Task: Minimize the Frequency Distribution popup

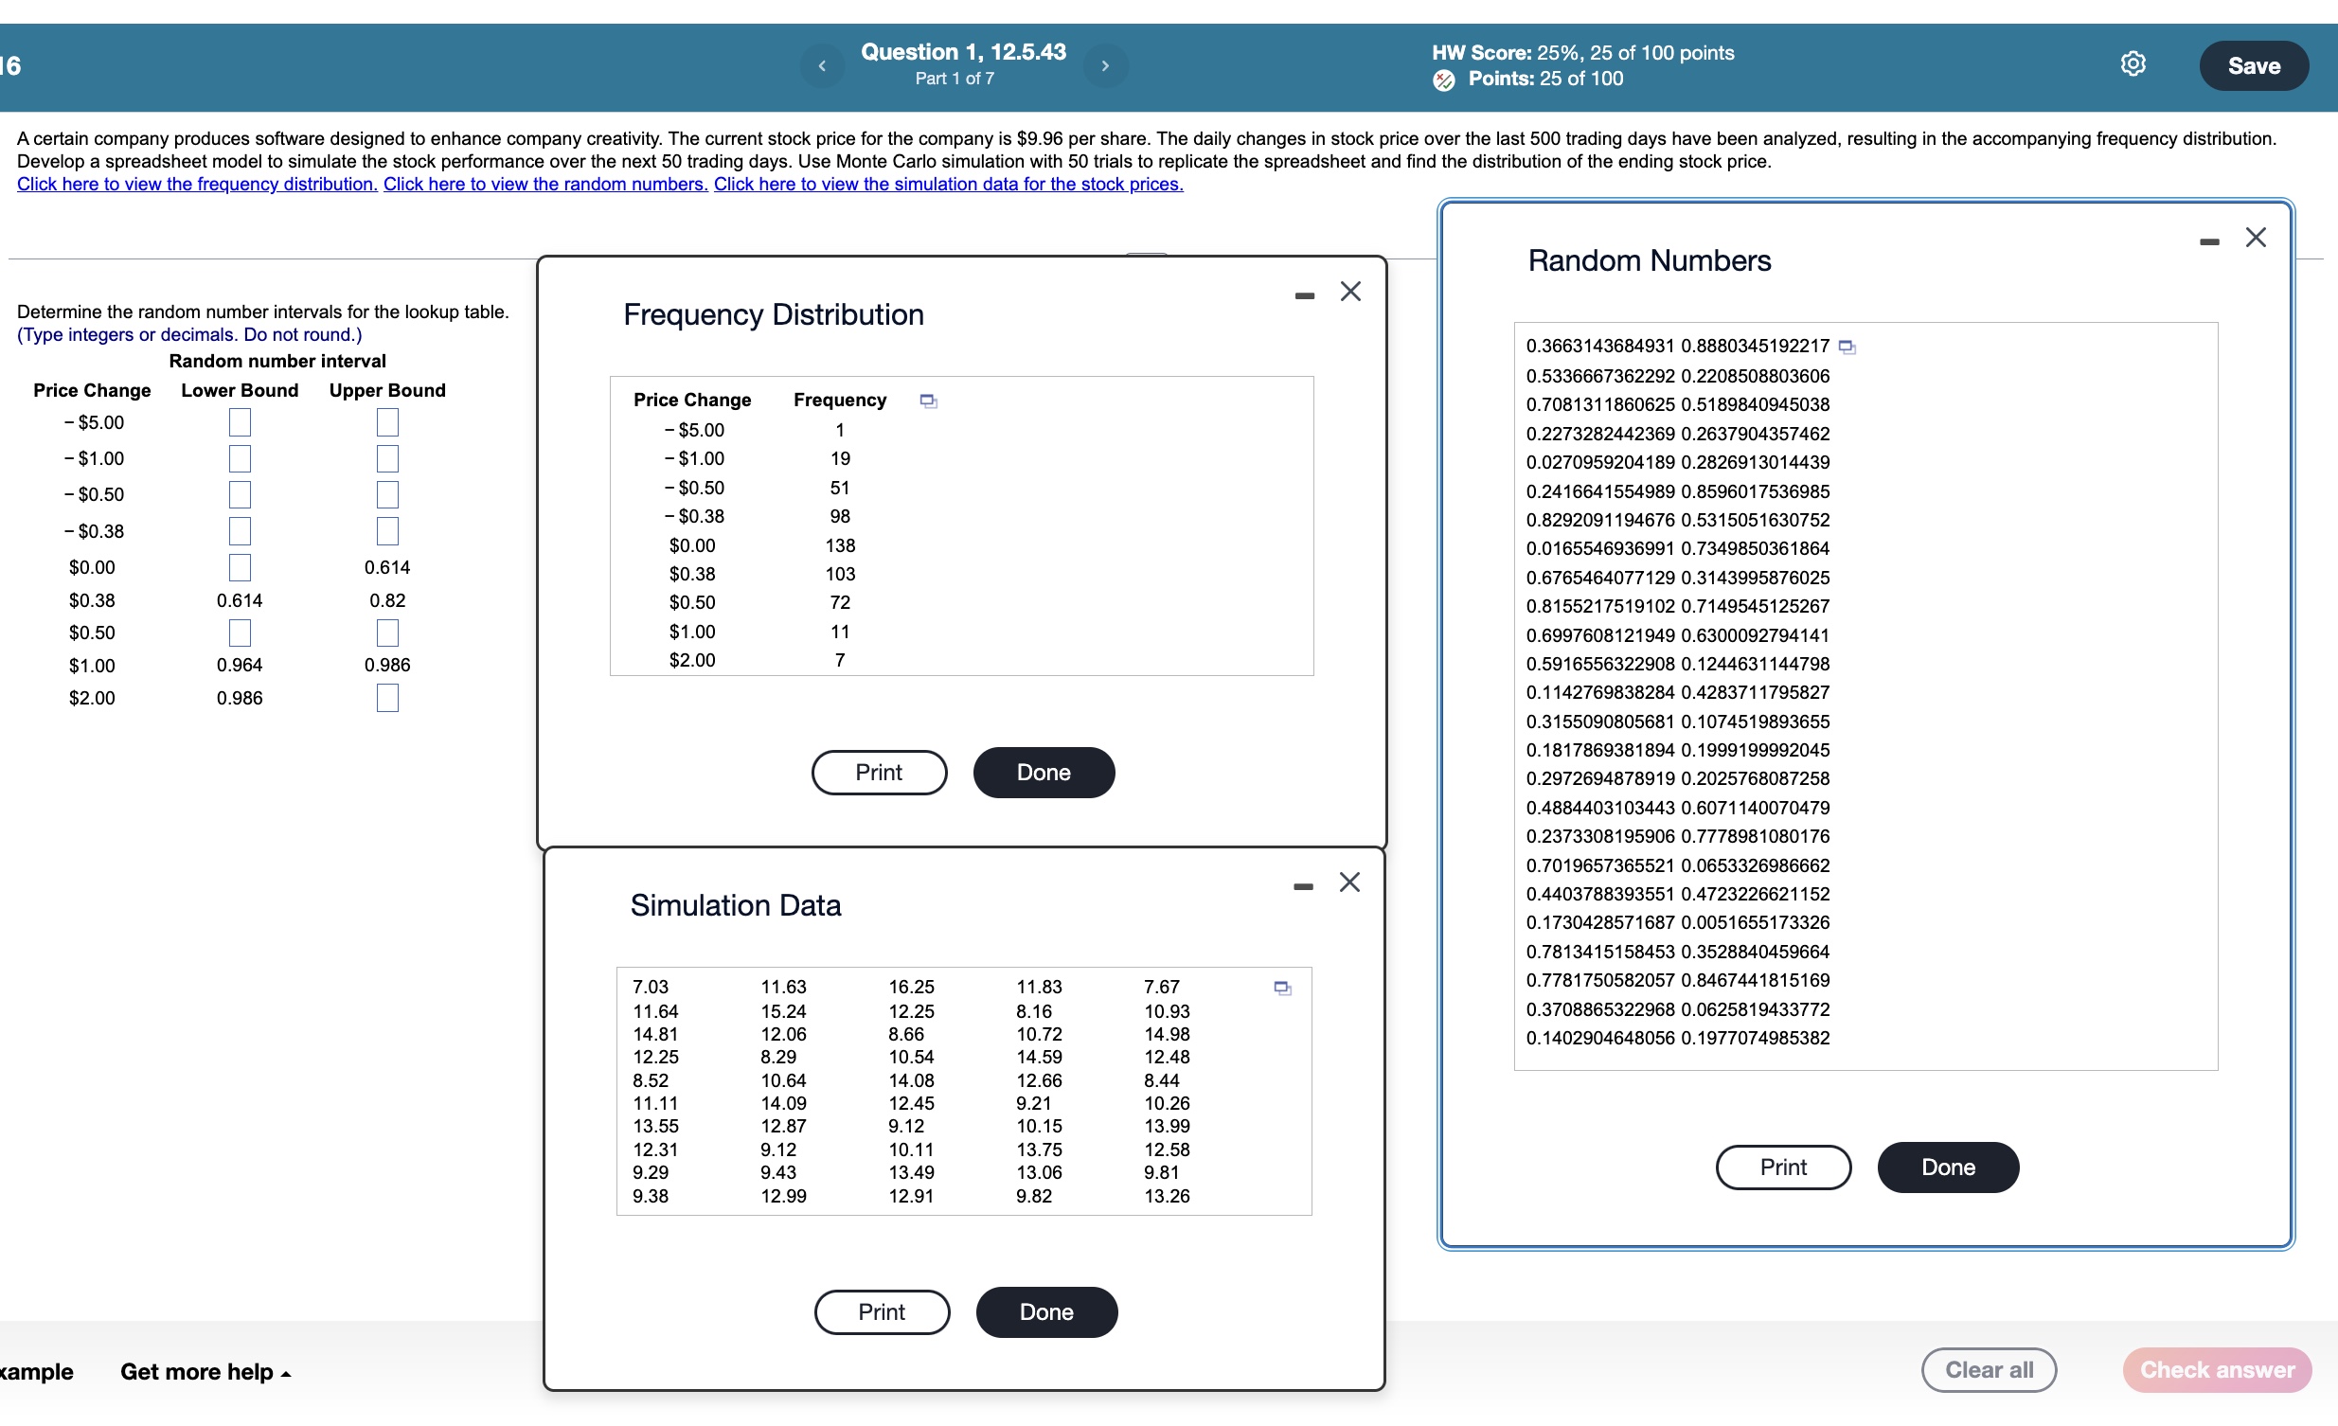Action: [x=1304, y=296]
